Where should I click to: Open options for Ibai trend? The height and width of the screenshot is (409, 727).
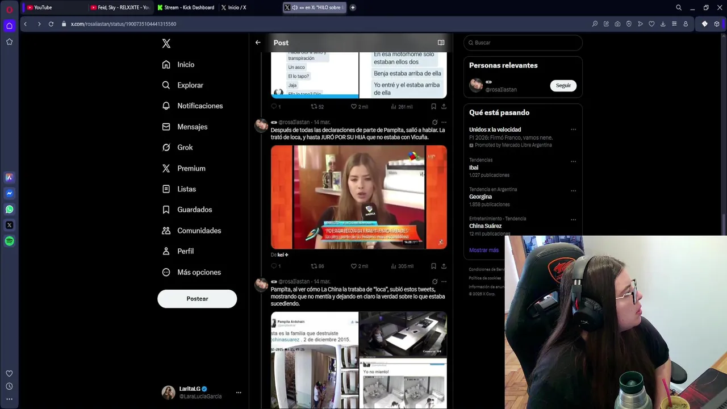573,161
